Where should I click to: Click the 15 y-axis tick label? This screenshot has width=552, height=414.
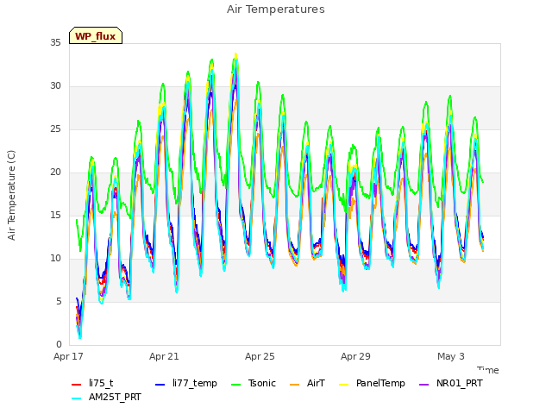pos(55,215)
